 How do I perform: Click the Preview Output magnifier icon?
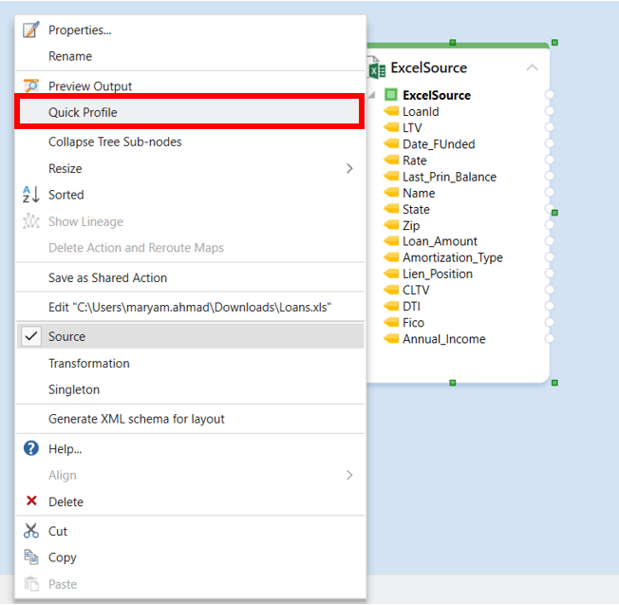tap(30, 86)
